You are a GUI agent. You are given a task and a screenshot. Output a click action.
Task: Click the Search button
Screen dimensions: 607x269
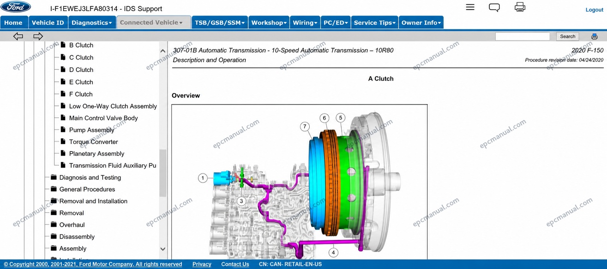[x=567, y=36]
